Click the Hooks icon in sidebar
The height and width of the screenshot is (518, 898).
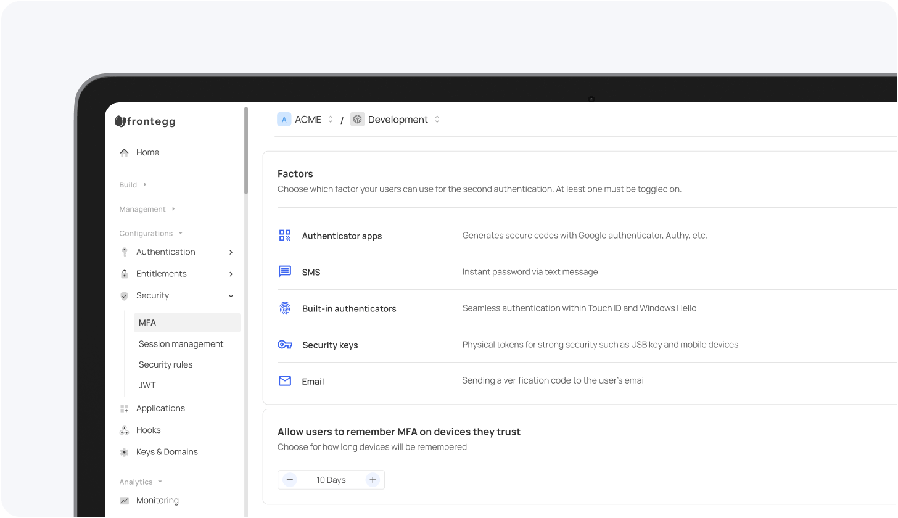[x=125, y=430]
